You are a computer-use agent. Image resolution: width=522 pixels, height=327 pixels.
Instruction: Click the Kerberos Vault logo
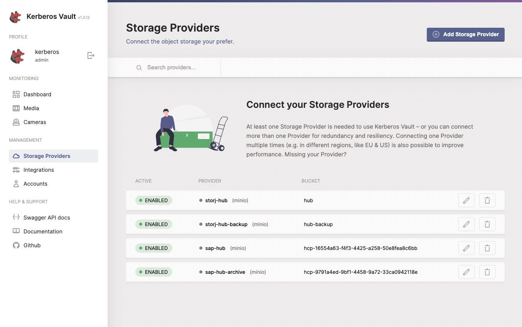pyautogui.click(x=15, y=17)
